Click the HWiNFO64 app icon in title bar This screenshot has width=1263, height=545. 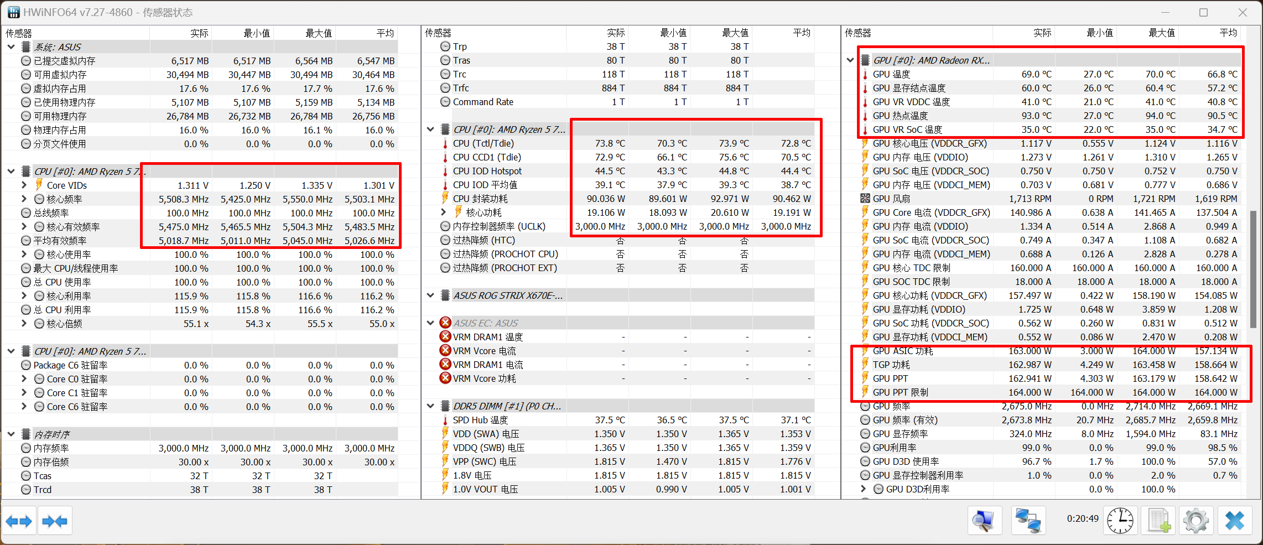click(x=13, y=12)
